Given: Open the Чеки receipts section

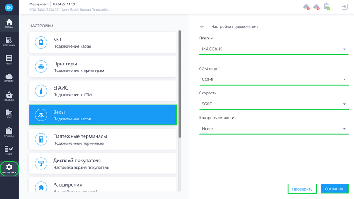Looking at the screenshot, I should coord(9,60).
